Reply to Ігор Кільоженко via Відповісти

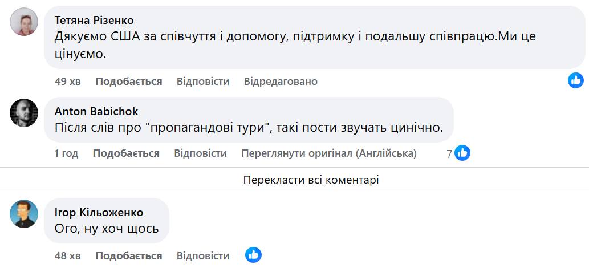tap(203, 256)
